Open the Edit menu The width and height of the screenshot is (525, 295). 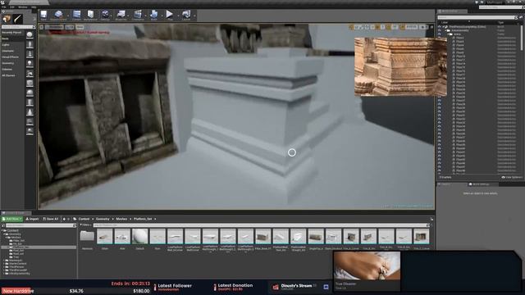[x=12, y=7]
